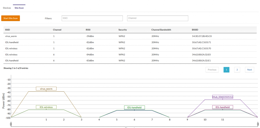Image resolution: width=260 pixels, height=128 pixels.
Task: Click the Security column header
Action: tap(123, 30)
